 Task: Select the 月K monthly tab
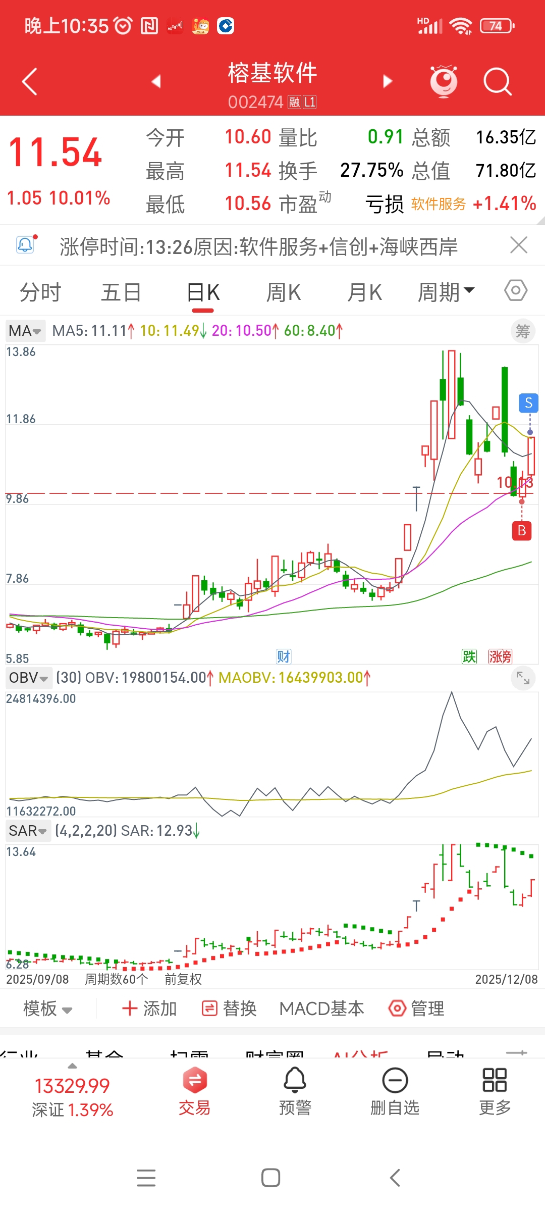coord(364,292)
